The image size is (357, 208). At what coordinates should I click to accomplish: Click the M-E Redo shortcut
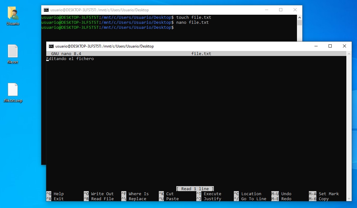coord(281,199)
